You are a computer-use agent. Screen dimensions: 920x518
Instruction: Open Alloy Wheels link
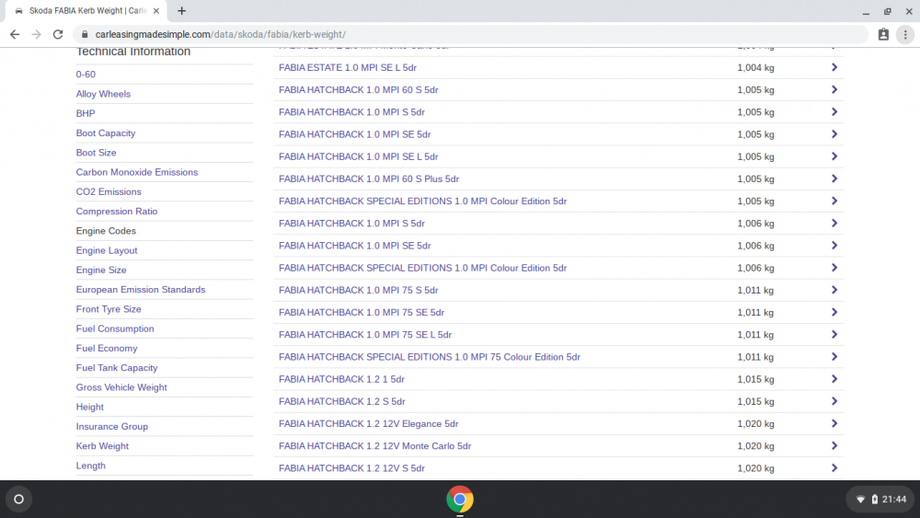click(x=103, y=94)
